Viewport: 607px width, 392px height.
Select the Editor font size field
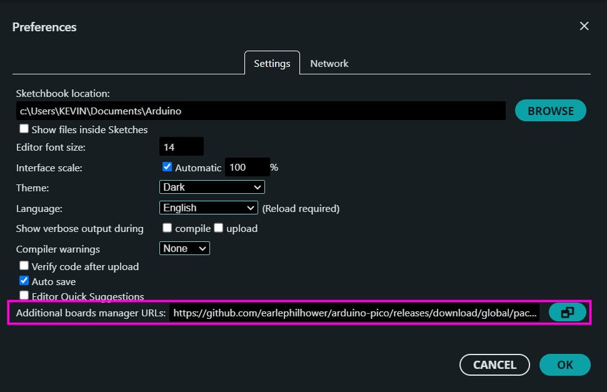(x=181, y=146)
